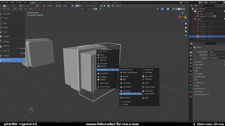Screen dimensions: 225x126
Task: Select the Scale tool
Action: tap(12, 32)
